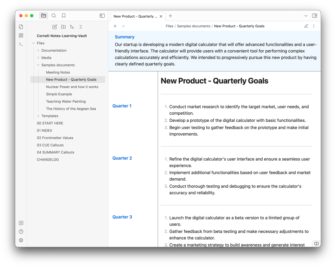Image resolution: width=336 pixels, height=267 pixels.
Task: Open Obsidian settings gear
Action: [21, 240]
